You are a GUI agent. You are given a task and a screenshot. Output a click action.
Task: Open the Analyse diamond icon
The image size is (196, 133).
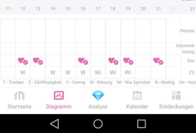(98, 95)
